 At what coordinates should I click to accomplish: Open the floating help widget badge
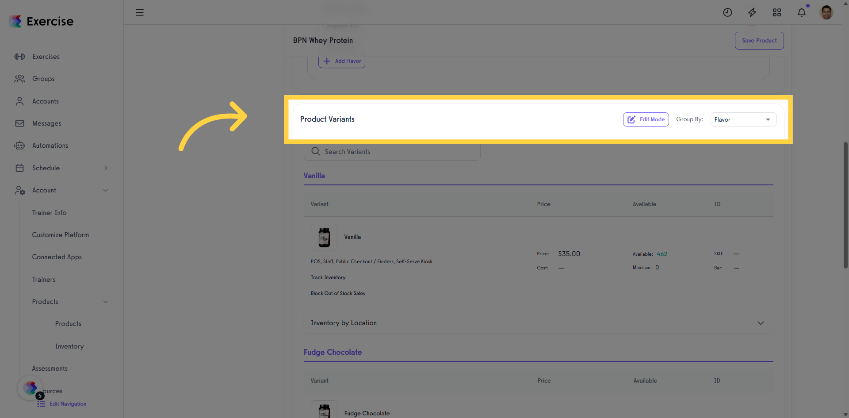pyautogui.click(x=30, y=388)
